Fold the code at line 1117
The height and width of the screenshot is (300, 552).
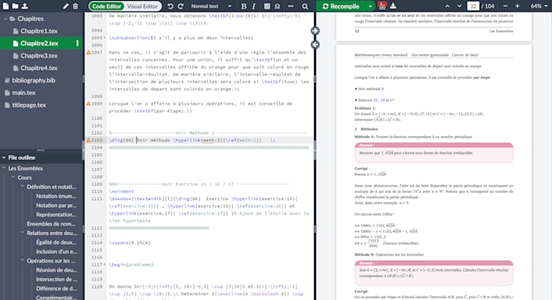105,264
